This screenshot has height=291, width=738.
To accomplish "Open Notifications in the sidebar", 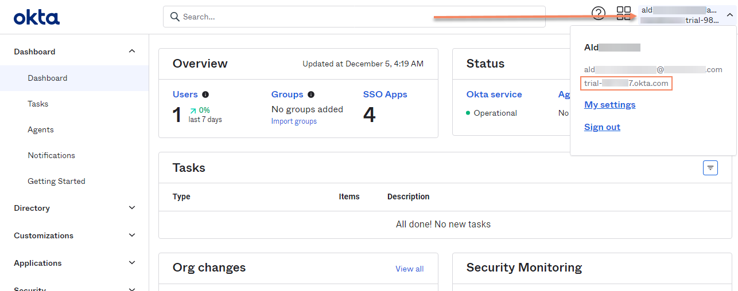I will click(x=51, y=155).
